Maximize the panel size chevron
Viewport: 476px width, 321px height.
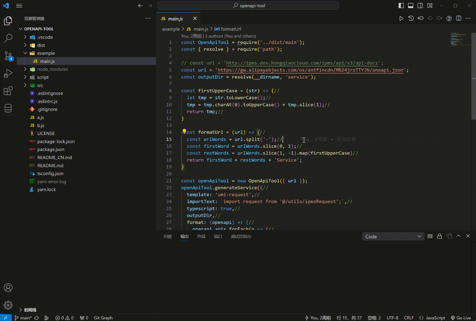[x=459, y=236]
